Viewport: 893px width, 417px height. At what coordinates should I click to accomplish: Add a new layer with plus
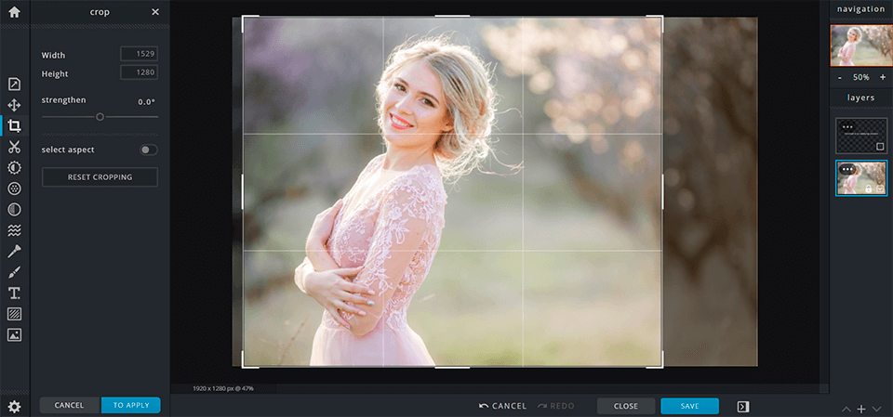point(861,409)
